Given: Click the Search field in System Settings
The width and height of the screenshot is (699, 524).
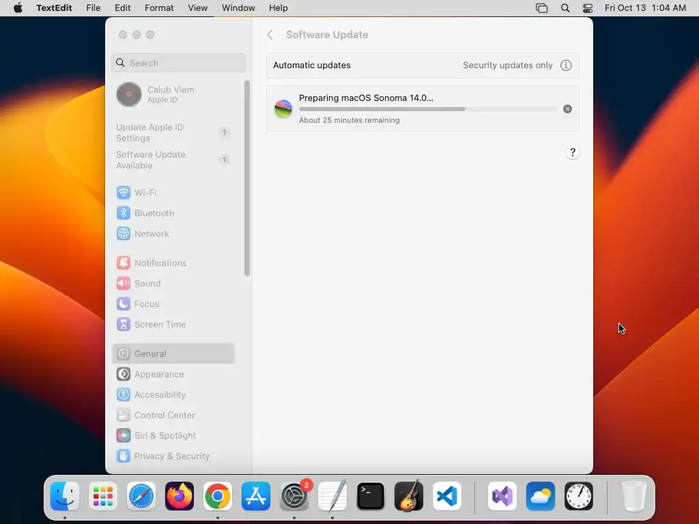Looking at the screenshot, I should point(178,63).
